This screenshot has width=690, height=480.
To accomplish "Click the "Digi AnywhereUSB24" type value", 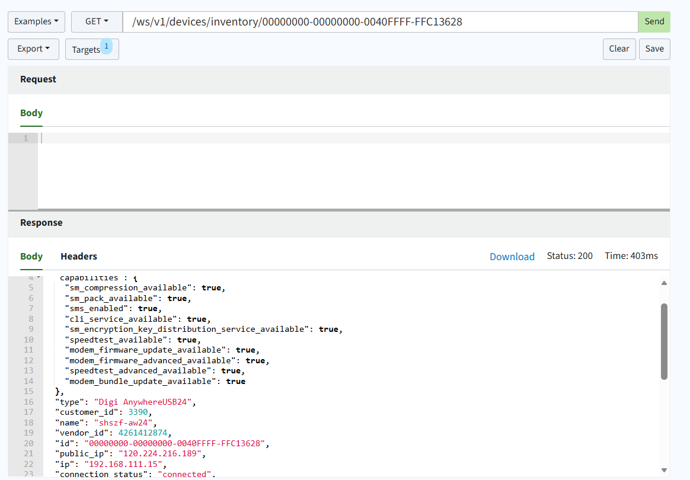I will pyautogui.click(x=143, y=402).
